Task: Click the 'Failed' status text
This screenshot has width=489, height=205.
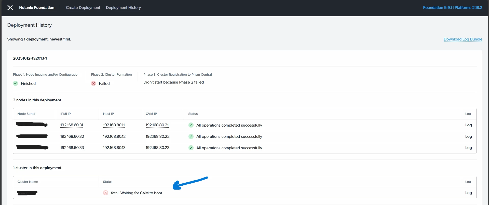Action: pyautogui.click(x=104, y=84)
